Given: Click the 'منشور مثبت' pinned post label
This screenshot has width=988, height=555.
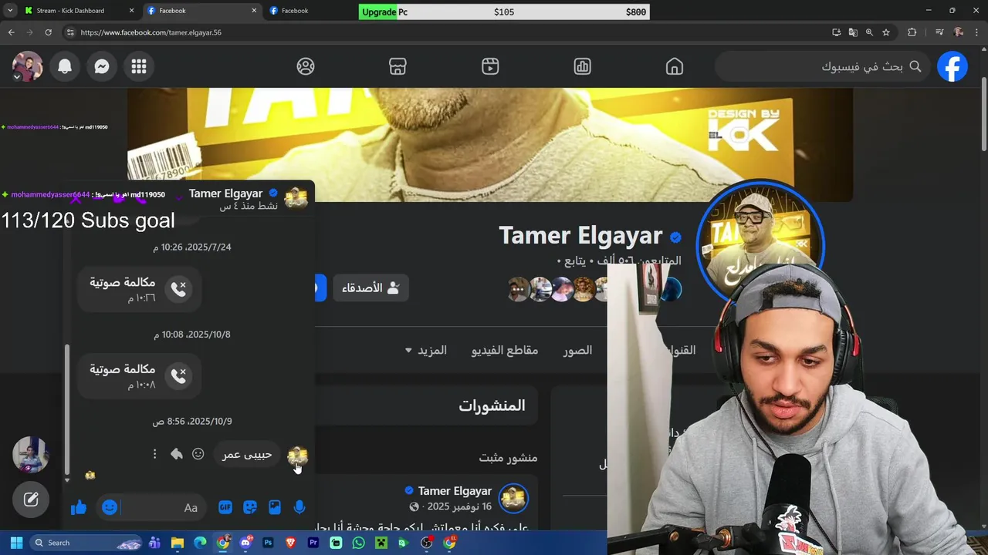Looking at the screenshot, I should click(x=508, y=457).
